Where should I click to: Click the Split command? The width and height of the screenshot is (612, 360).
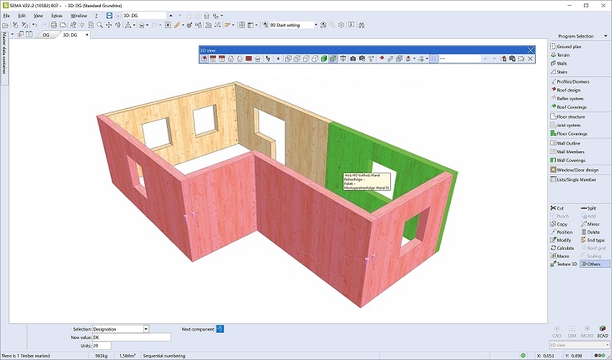pos(588,208)
